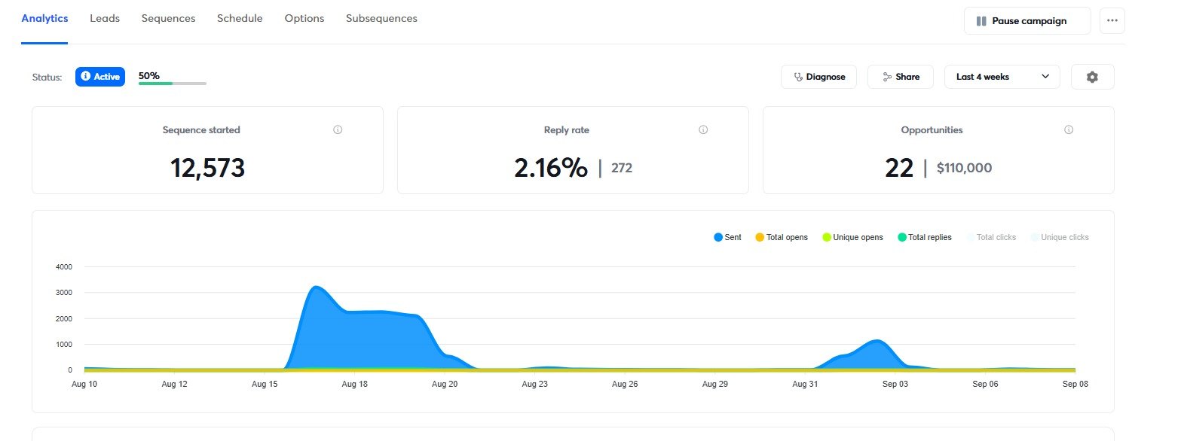Open the three-dot more options menu
This screenshot has width=1184, height=441.
pyautogui.click(x=1112, y=21)
